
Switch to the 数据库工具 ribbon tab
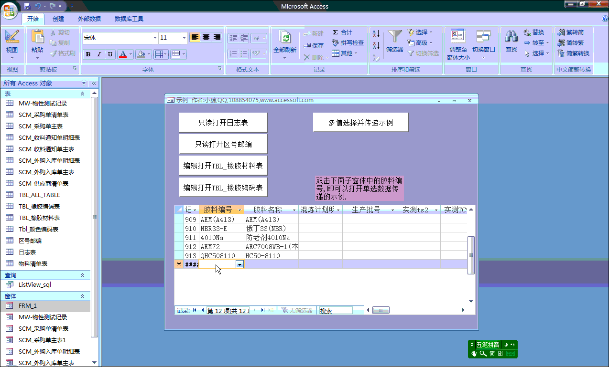(129, 19)
